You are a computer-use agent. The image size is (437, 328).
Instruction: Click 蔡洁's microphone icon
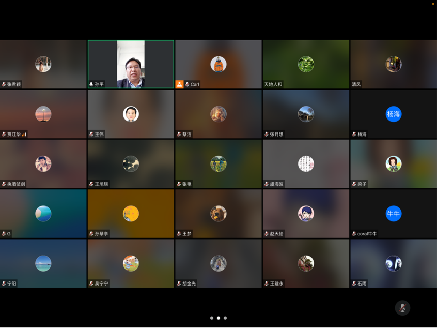pyautogui.click(x=179, y=133)
